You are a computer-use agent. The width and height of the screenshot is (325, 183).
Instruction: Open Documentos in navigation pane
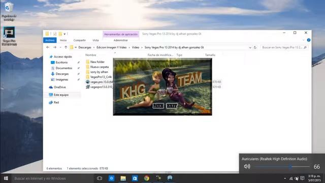click(x=61, y=68)
